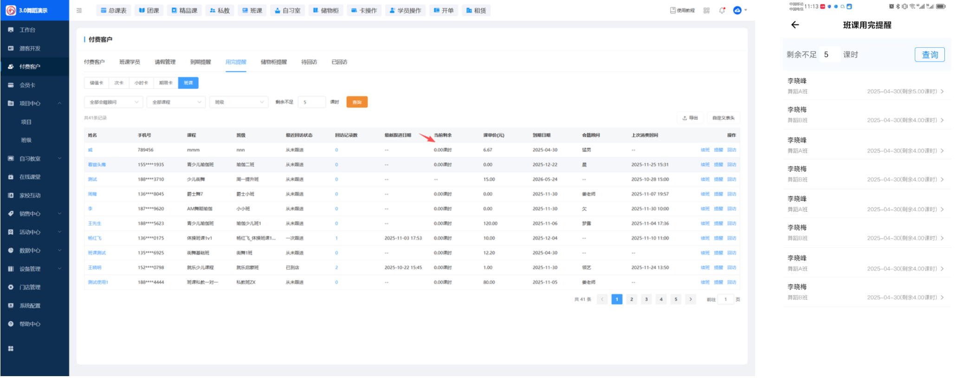Go to page 3 of results
This screenshot has width=957, height=378.
[x=646, y=299]
